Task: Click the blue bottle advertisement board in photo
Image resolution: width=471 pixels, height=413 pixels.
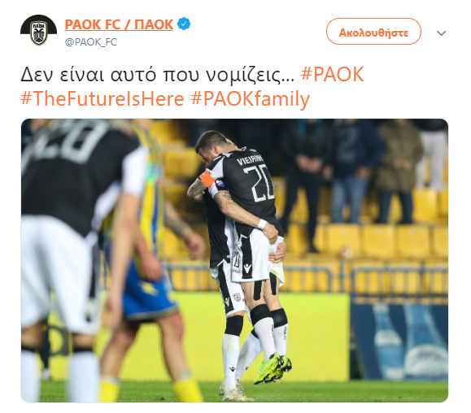Action: coord(399,342)
